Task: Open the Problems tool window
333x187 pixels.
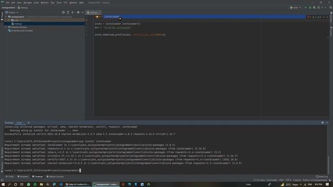Action: pyautogui.click(x=23, y=177)
